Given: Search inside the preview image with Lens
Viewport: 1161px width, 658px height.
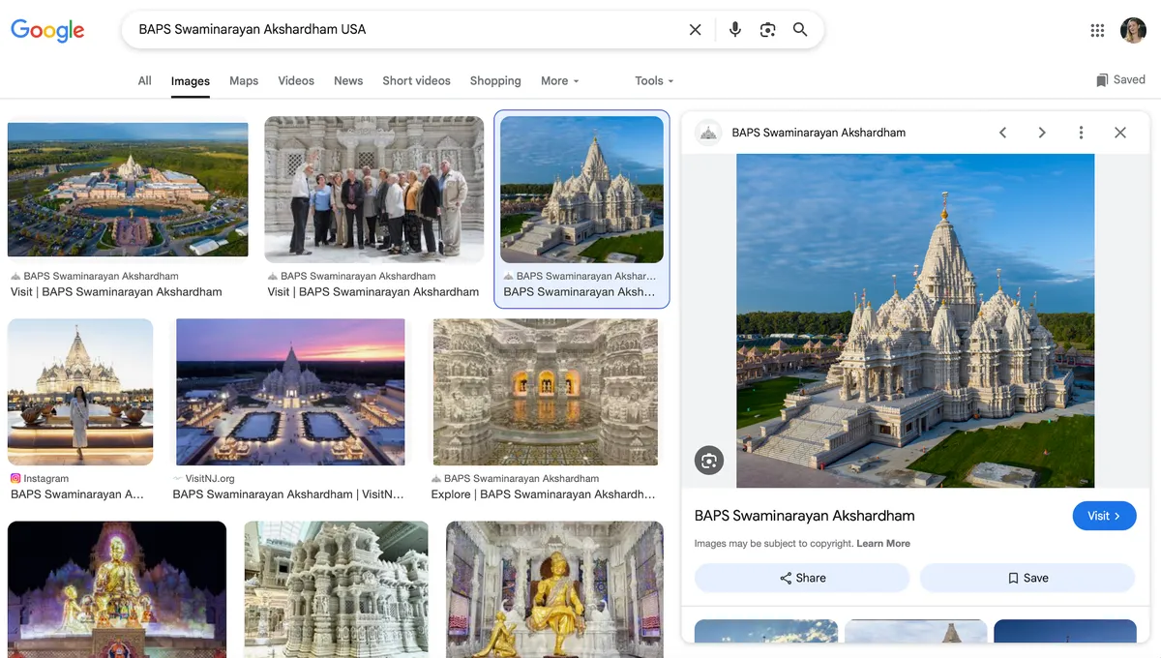Looking at the screenshot, I should (709, 460).
